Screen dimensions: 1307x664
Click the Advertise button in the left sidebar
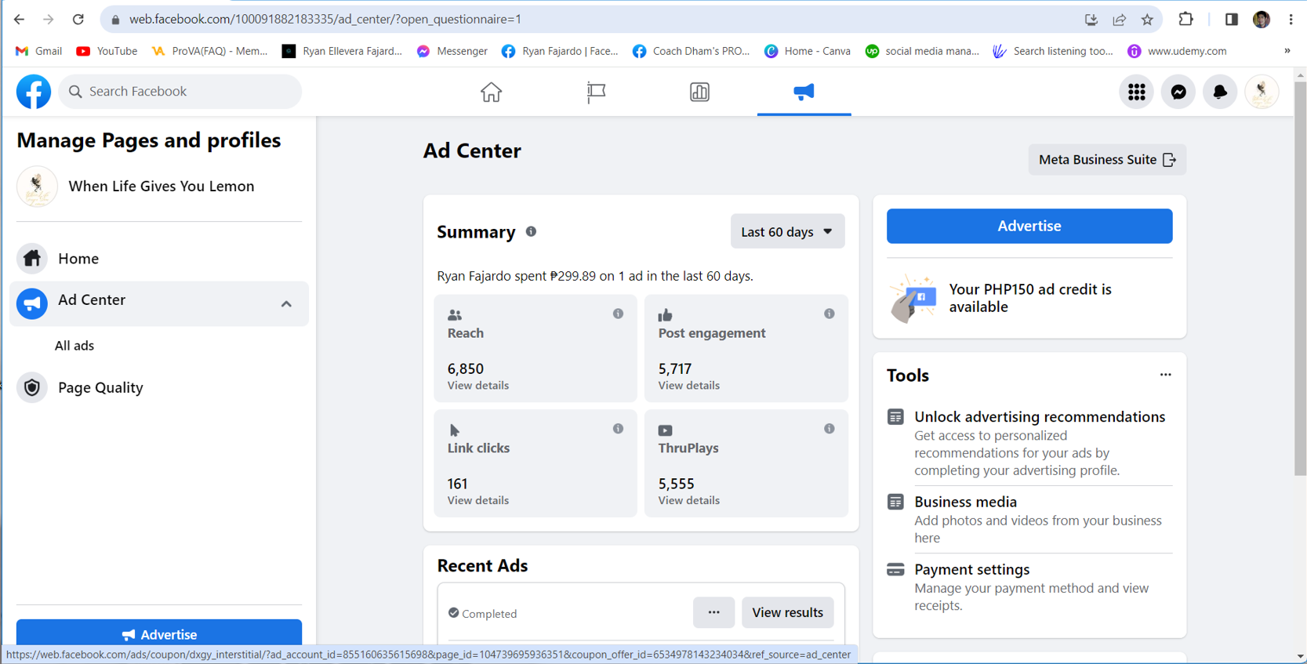pyautogui.click(x=159, y=633)
